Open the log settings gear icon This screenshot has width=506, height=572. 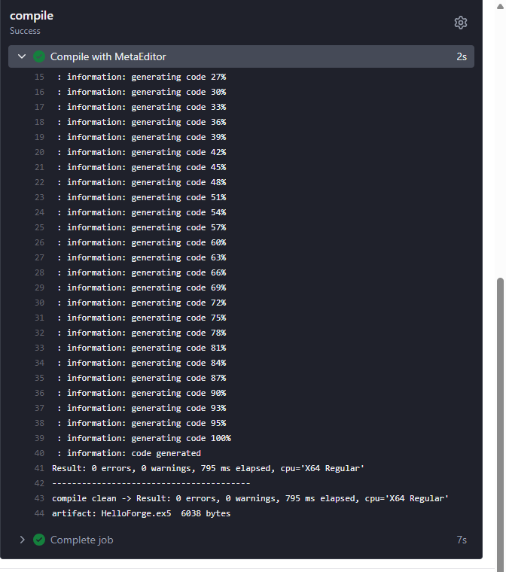460,23
